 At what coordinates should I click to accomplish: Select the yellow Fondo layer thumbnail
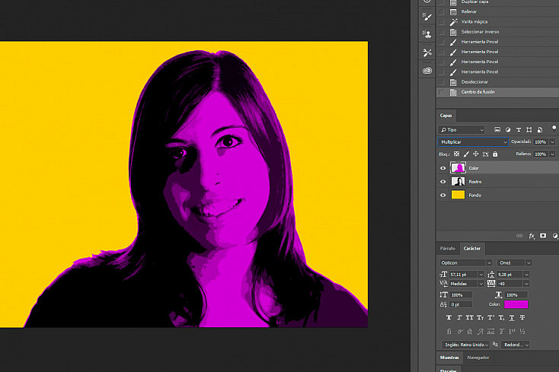point(458,195)
